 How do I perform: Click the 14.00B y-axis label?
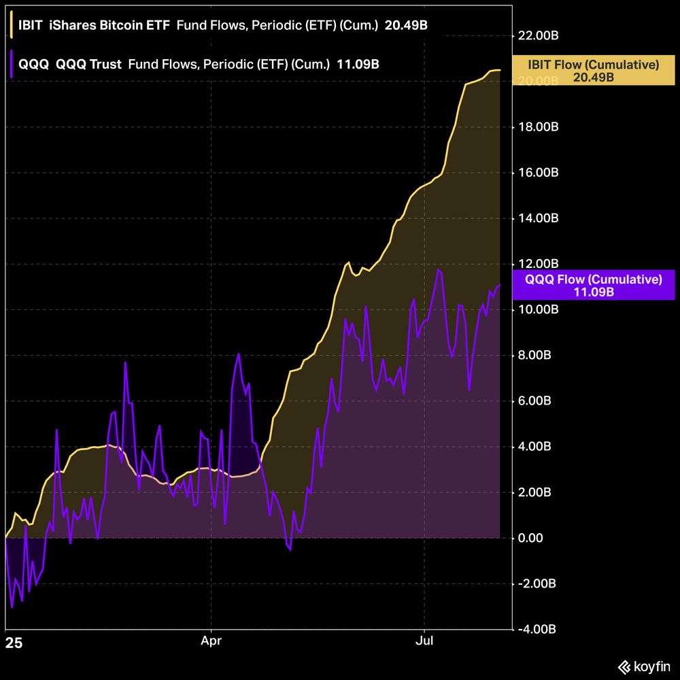(538, 218)
